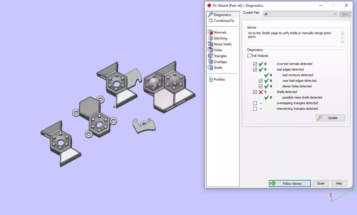Click the Follow Advice button

(x=290, y=183)
